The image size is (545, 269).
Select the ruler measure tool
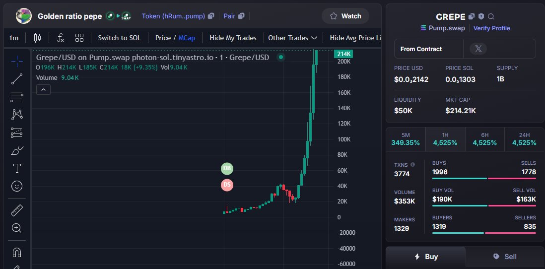(x=17, y=210)
